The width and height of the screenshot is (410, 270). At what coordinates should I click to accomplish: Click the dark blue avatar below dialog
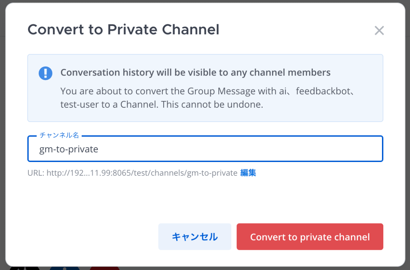[65, 268]
